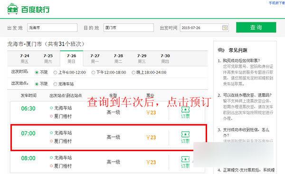Click the ticket icon for 07:00 departure
This screenshot has height=174, width=285.
185,135
